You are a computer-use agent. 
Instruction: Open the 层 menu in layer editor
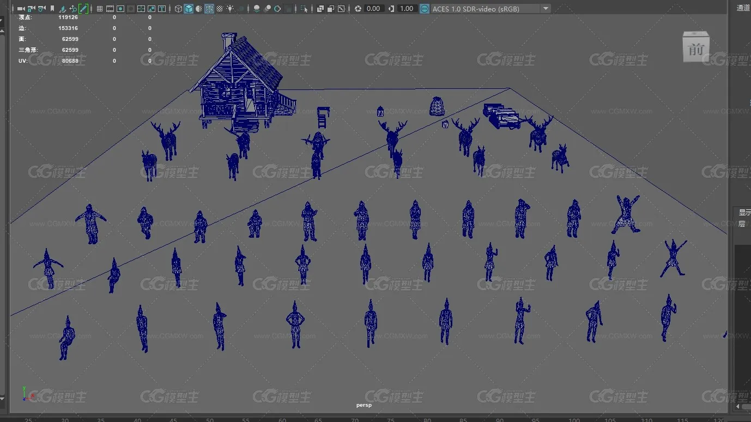tap(742, 224)
